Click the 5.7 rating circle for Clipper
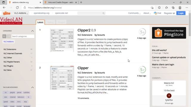The width and height of the screenshot is (191, 107). (142, 70)
